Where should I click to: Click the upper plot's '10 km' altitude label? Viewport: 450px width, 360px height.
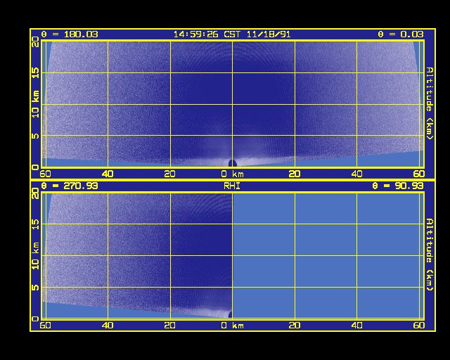point(36,104)
